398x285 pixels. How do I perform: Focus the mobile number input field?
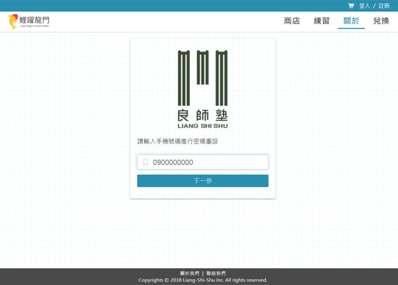point(203,162)
